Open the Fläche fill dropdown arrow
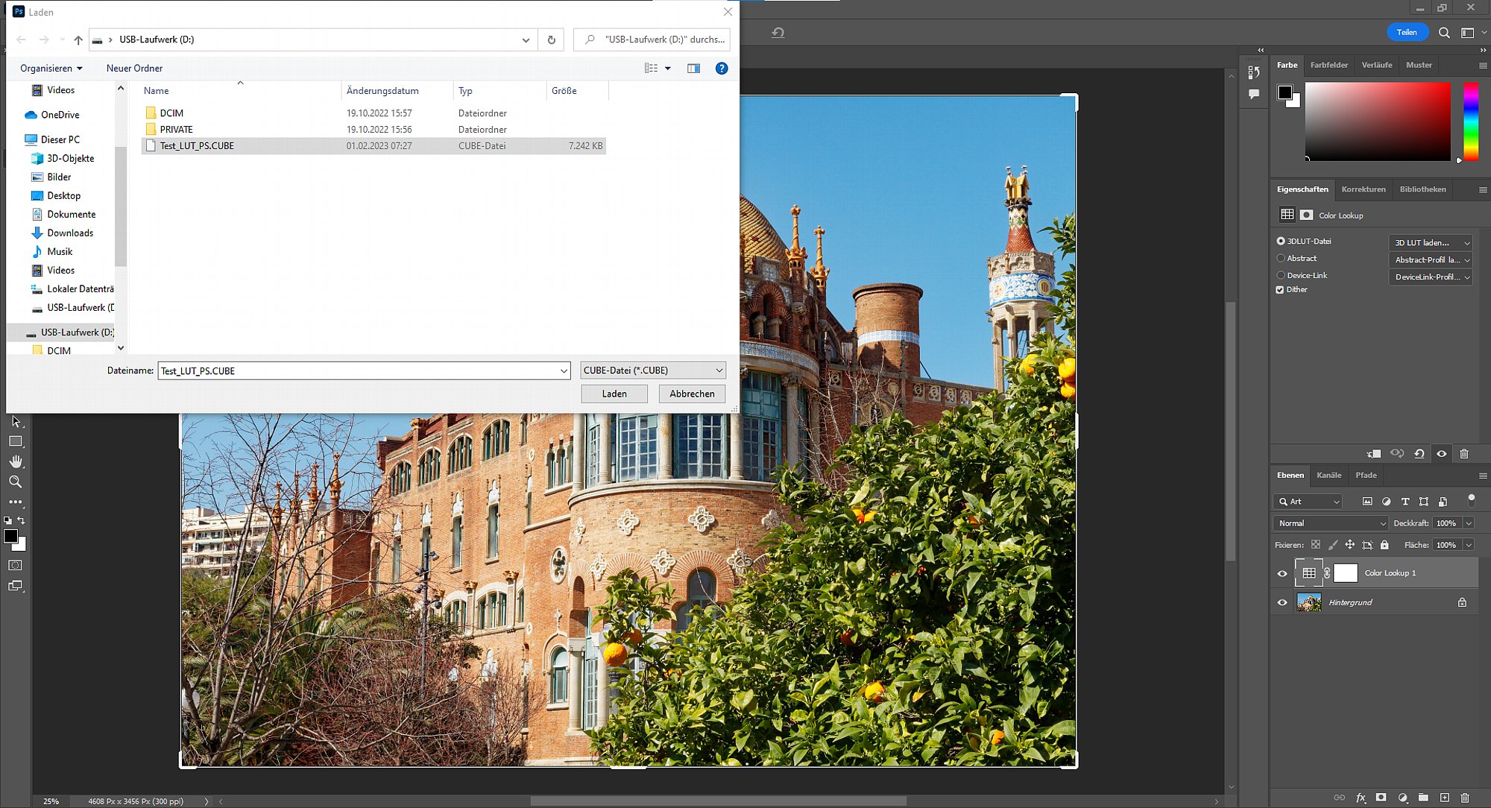Image resolution: width=1491 pixels, height=808 pixels. point(1469,545)
